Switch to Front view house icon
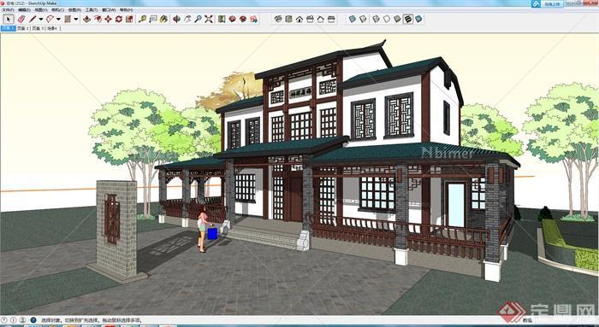The width and height of the screenshot is (599, 327). 299,19
